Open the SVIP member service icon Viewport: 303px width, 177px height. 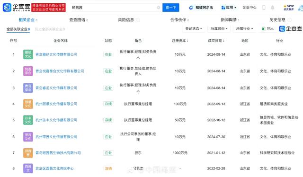click(289, 8)
